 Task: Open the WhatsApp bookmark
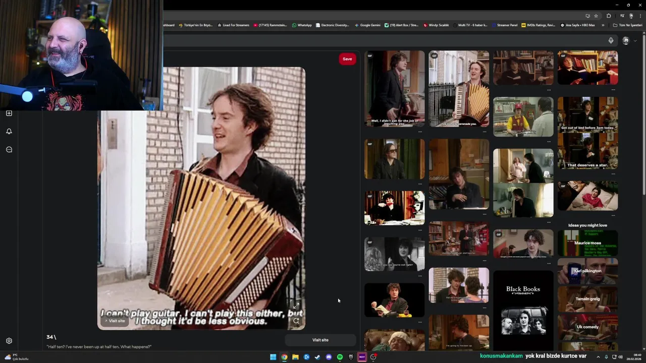(x=302, y=25)
